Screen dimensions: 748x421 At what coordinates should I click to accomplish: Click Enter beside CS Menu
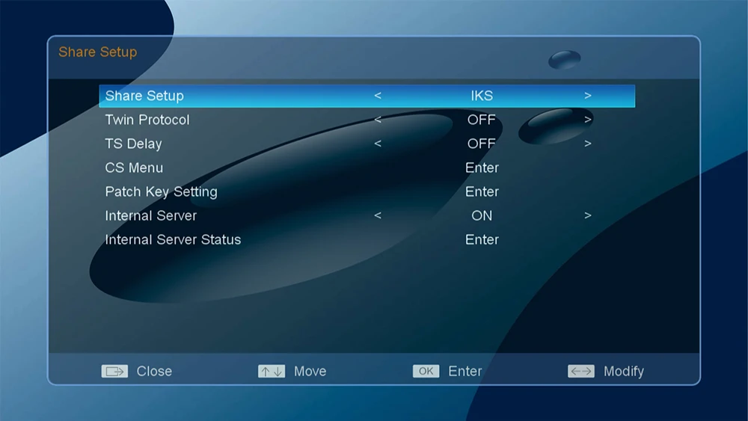(482, 168)
